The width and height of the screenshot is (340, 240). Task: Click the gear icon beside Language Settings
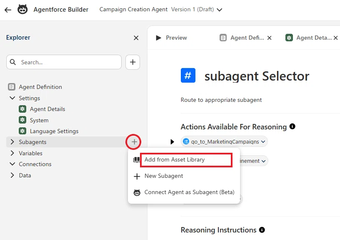(x=22, y=131)
